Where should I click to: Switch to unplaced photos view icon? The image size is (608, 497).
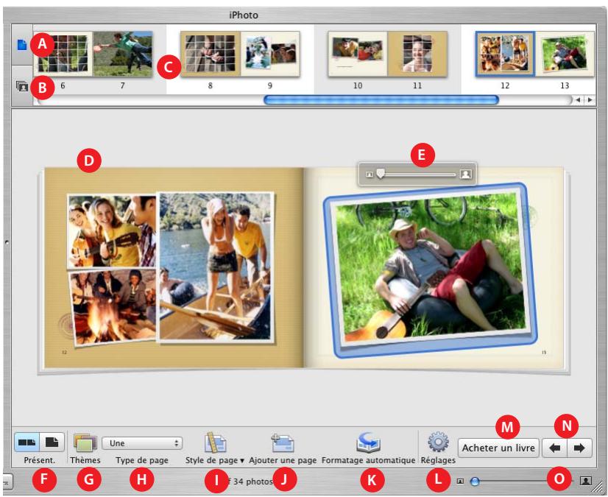pos(22,85)
